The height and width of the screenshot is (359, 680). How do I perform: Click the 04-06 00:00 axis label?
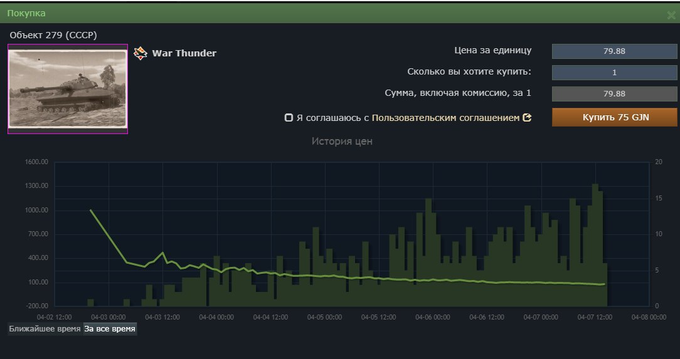pyautogui.click(x=433, y=317)
